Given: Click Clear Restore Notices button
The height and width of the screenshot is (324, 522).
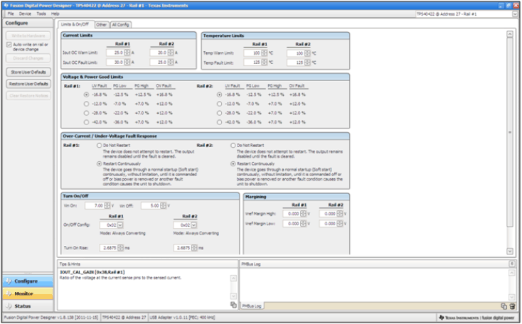Looking at the screenshot, I should (28, 96).
